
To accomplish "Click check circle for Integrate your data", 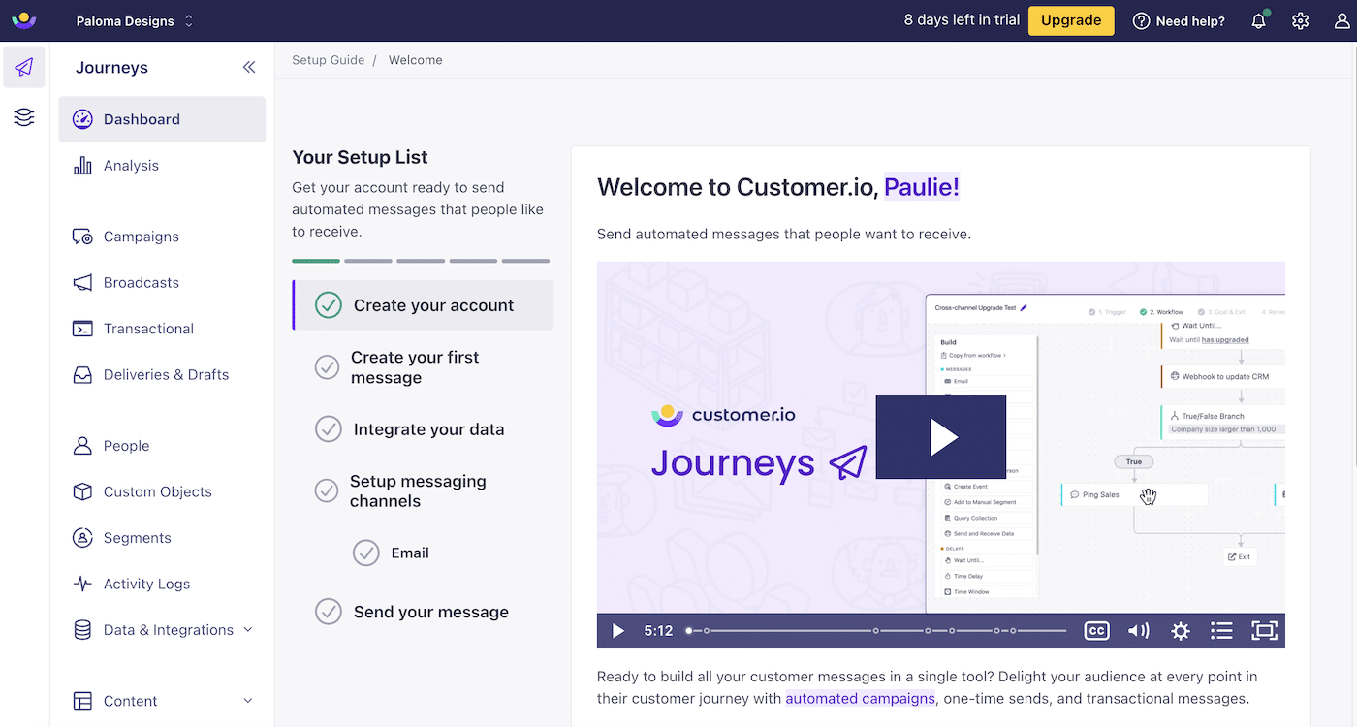I will [329, 429].
